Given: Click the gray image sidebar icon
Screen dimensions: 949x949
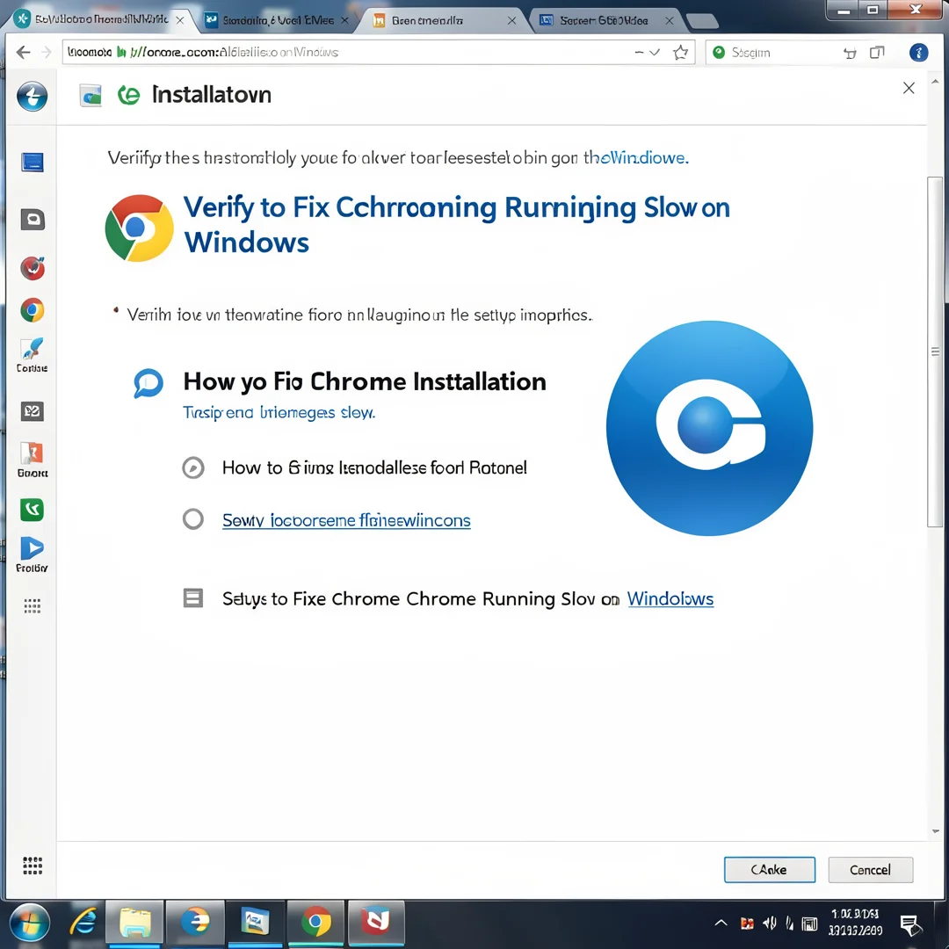Looking at the screenshot, I should click(x=33, y=411).
